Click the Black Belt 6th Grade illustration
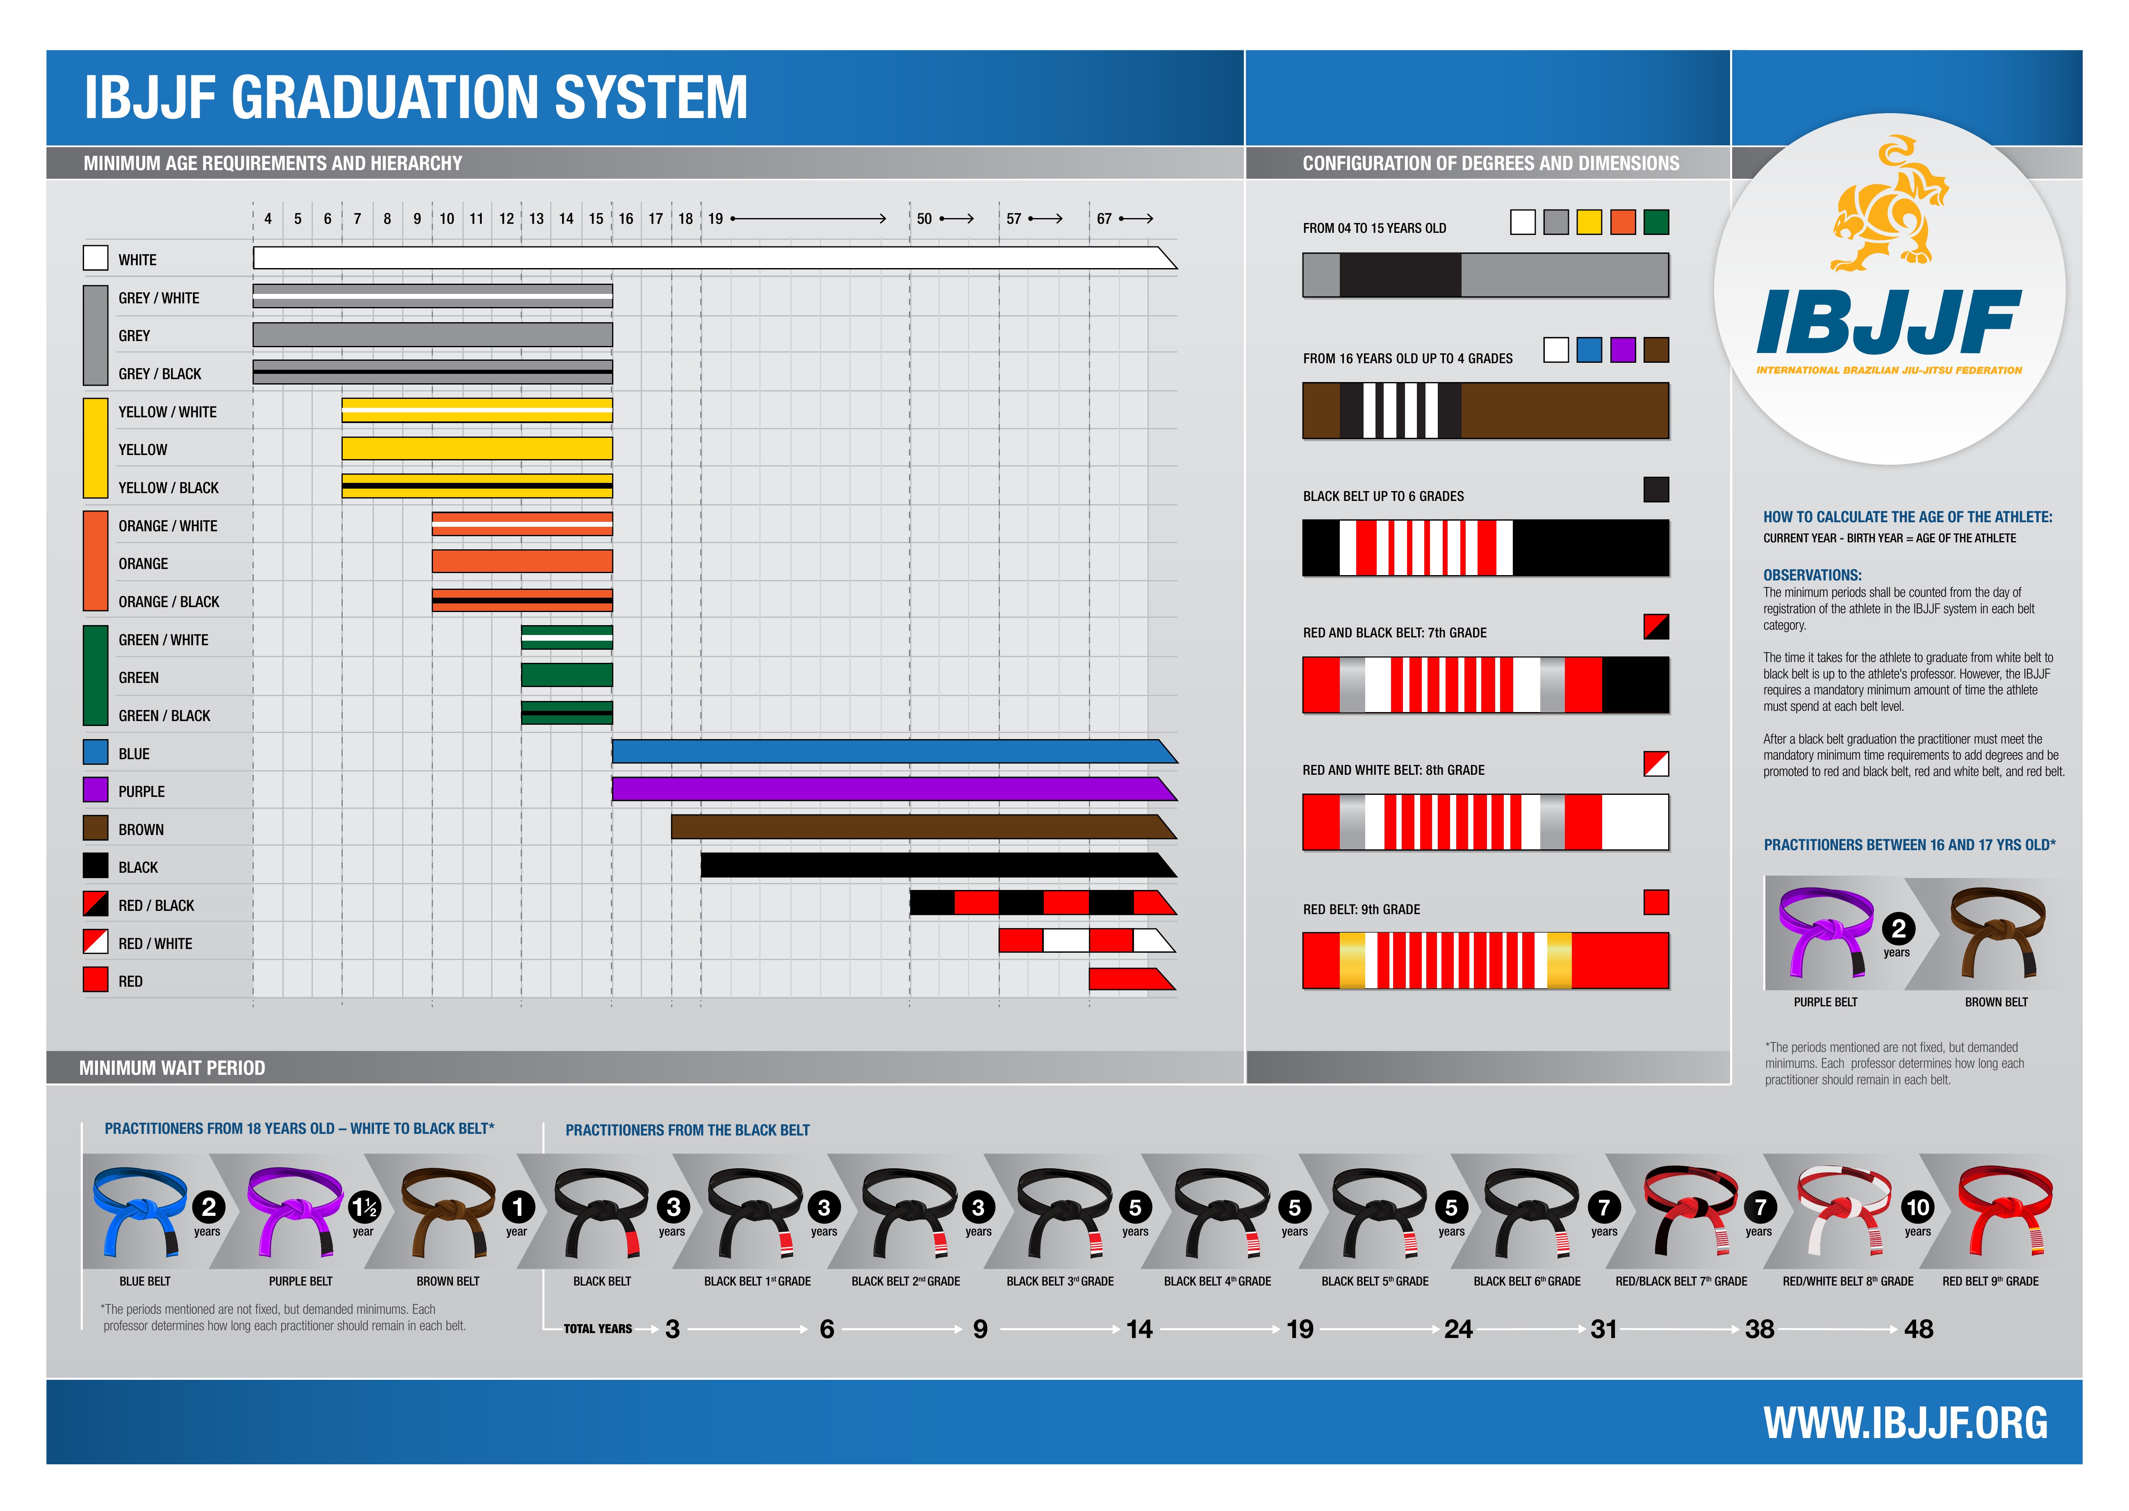 [1532, 1213]
